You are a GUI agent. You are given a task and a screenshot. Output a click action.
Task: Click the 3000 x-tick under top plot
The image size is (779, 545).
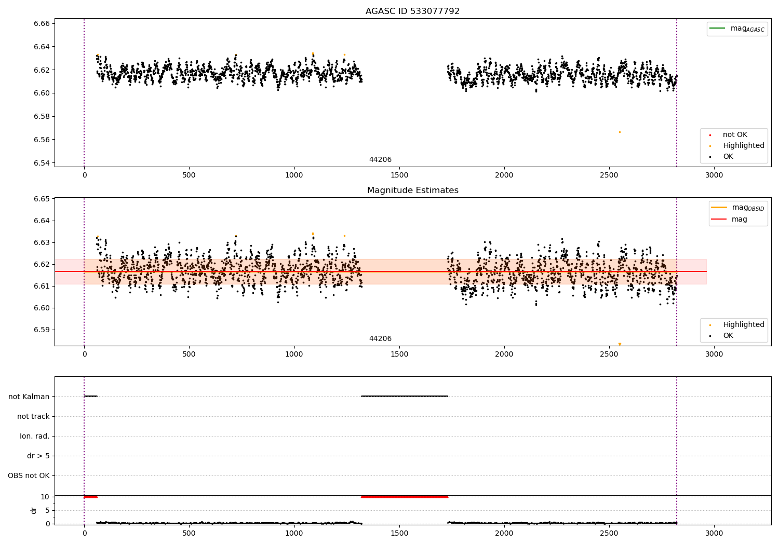(x=714, y=175)
